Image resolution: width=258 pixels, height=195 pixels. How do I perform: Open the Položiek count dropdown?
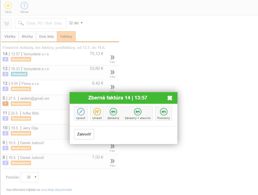(29, 177)
